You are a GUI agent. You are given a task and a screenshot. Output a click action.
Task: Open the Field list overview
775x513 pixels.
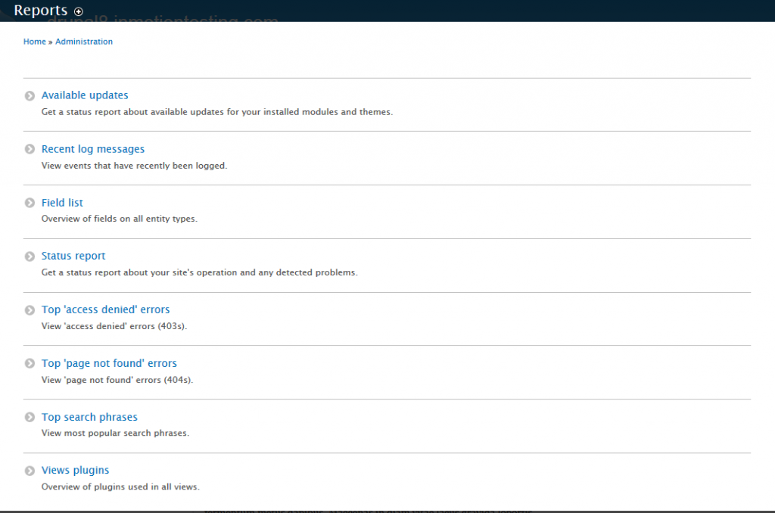(x=61, y=203)
